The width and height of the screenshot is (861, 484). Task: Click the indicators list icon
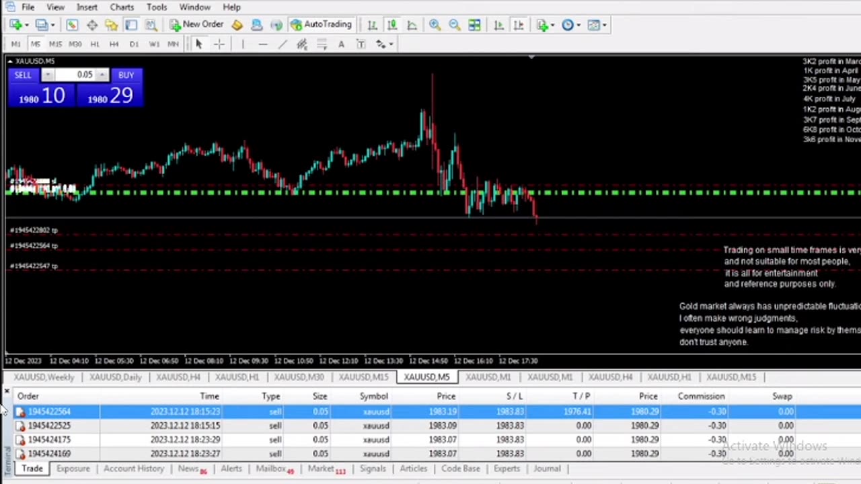[x=542, y=25]
